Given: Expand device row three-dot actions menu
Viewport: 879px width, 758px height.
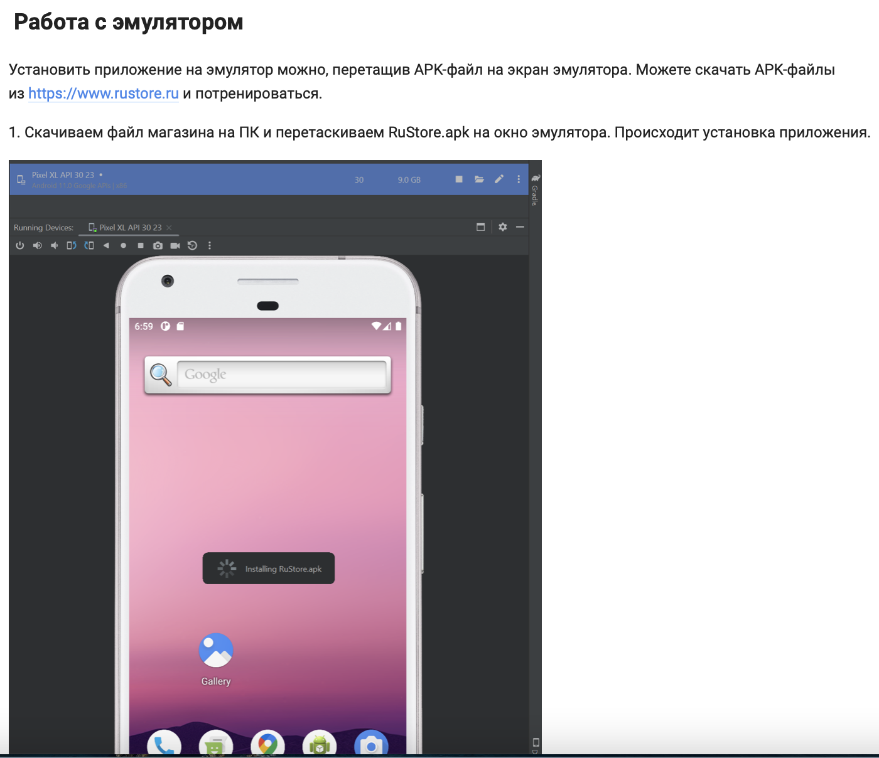Looking at the screenshot, I should tap(519, 179).
